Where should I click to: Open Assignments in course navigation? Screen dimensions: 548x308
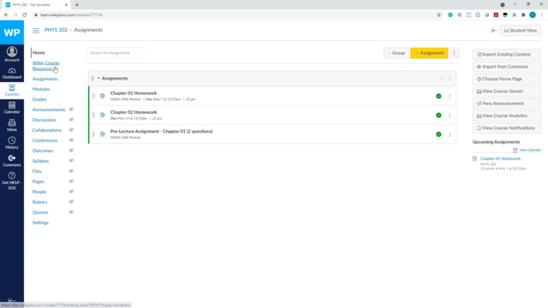coord(45,79)
